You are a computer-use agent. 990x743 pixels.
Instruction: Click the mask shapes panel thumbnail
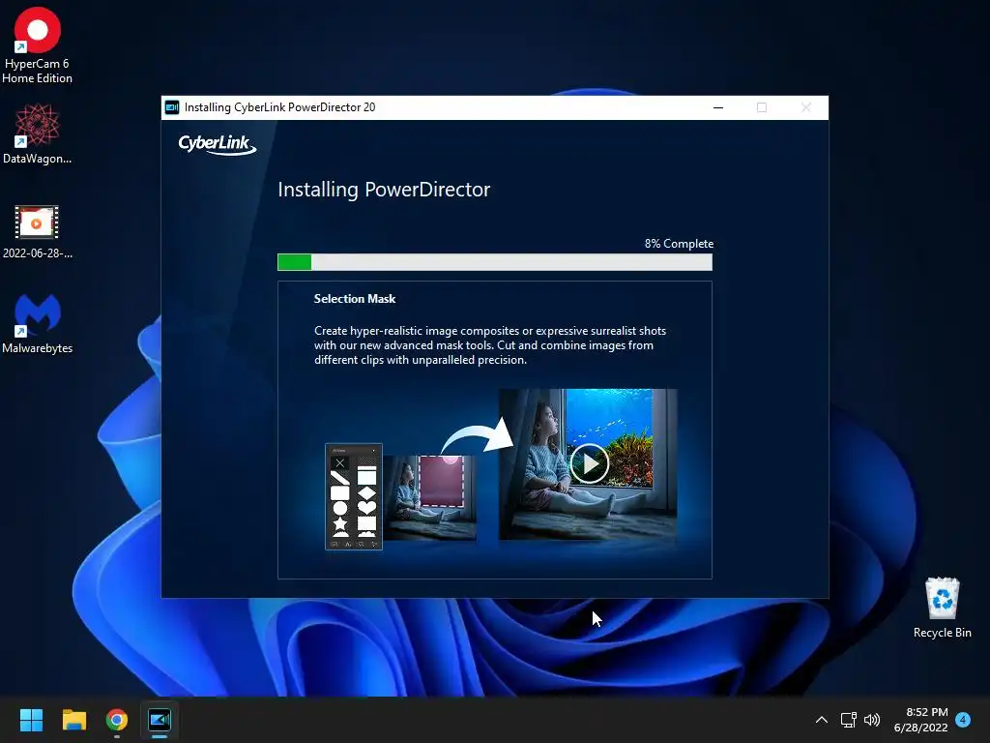tap(354, 496)
